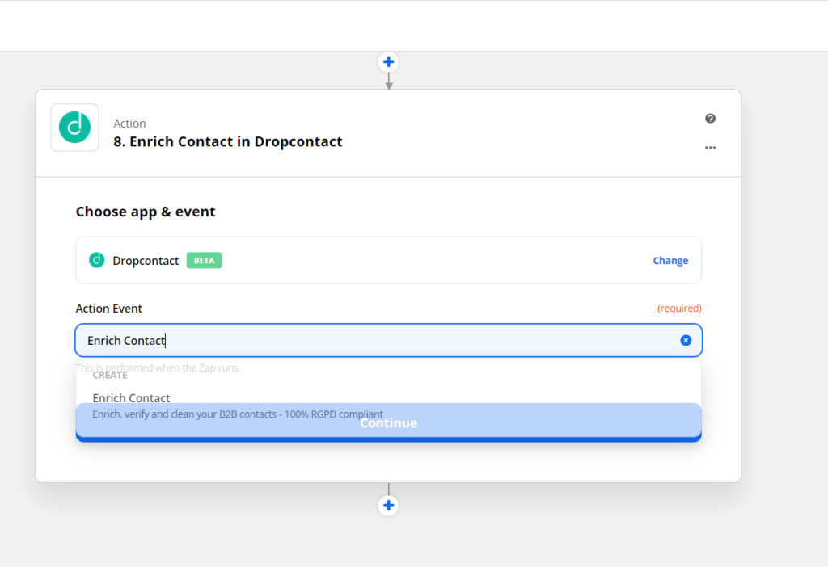
Task: Click the Dropcontact app name text
Action: (146, 261)
